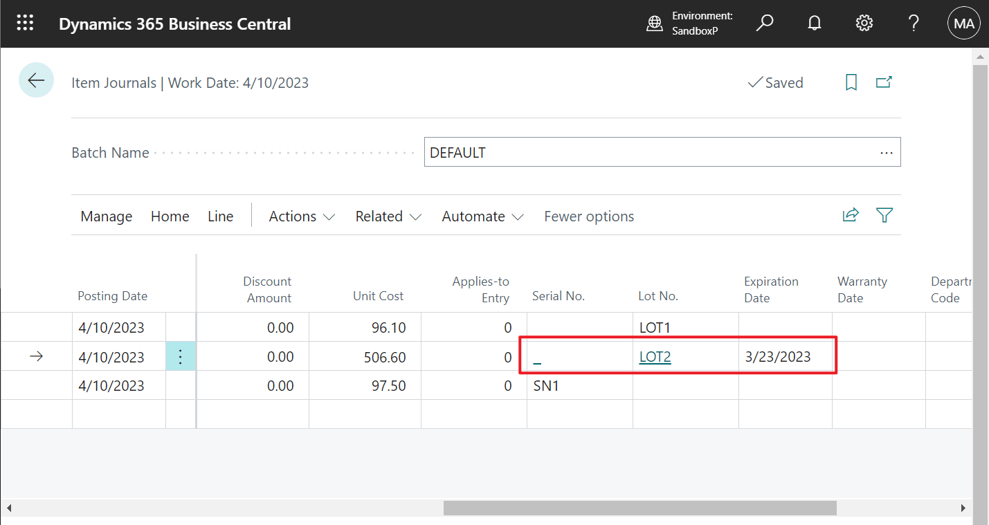Image resolution: width=989 pixels, height=525 pixels.
Task: Open settings with the gear icon
Action: pyautogui.click(x=864, y=22)
